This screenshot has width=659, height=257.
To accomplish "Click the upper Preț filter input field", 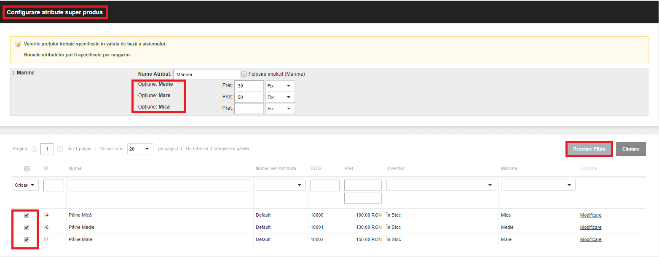I will click(x=363, y=185).
